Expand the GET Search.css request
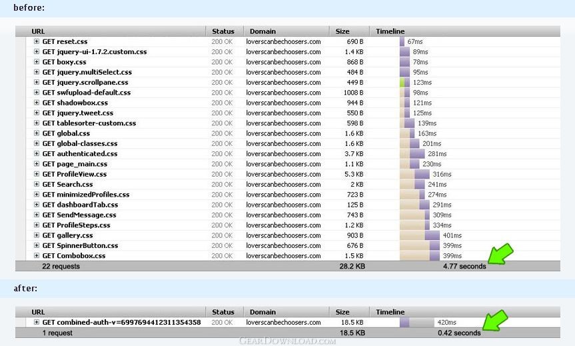The height and width of the screenshot is (346, 575). point(36,184)
